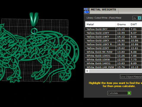Screen dimensions: 142x107
Task: Click the 14.12 grams value
Action: point(121,37)
